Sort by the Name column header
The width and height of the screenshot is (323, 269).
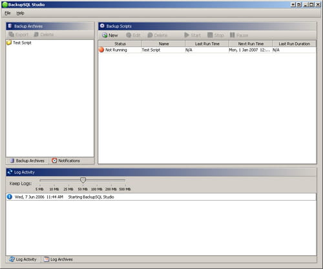tap(163, 44)
